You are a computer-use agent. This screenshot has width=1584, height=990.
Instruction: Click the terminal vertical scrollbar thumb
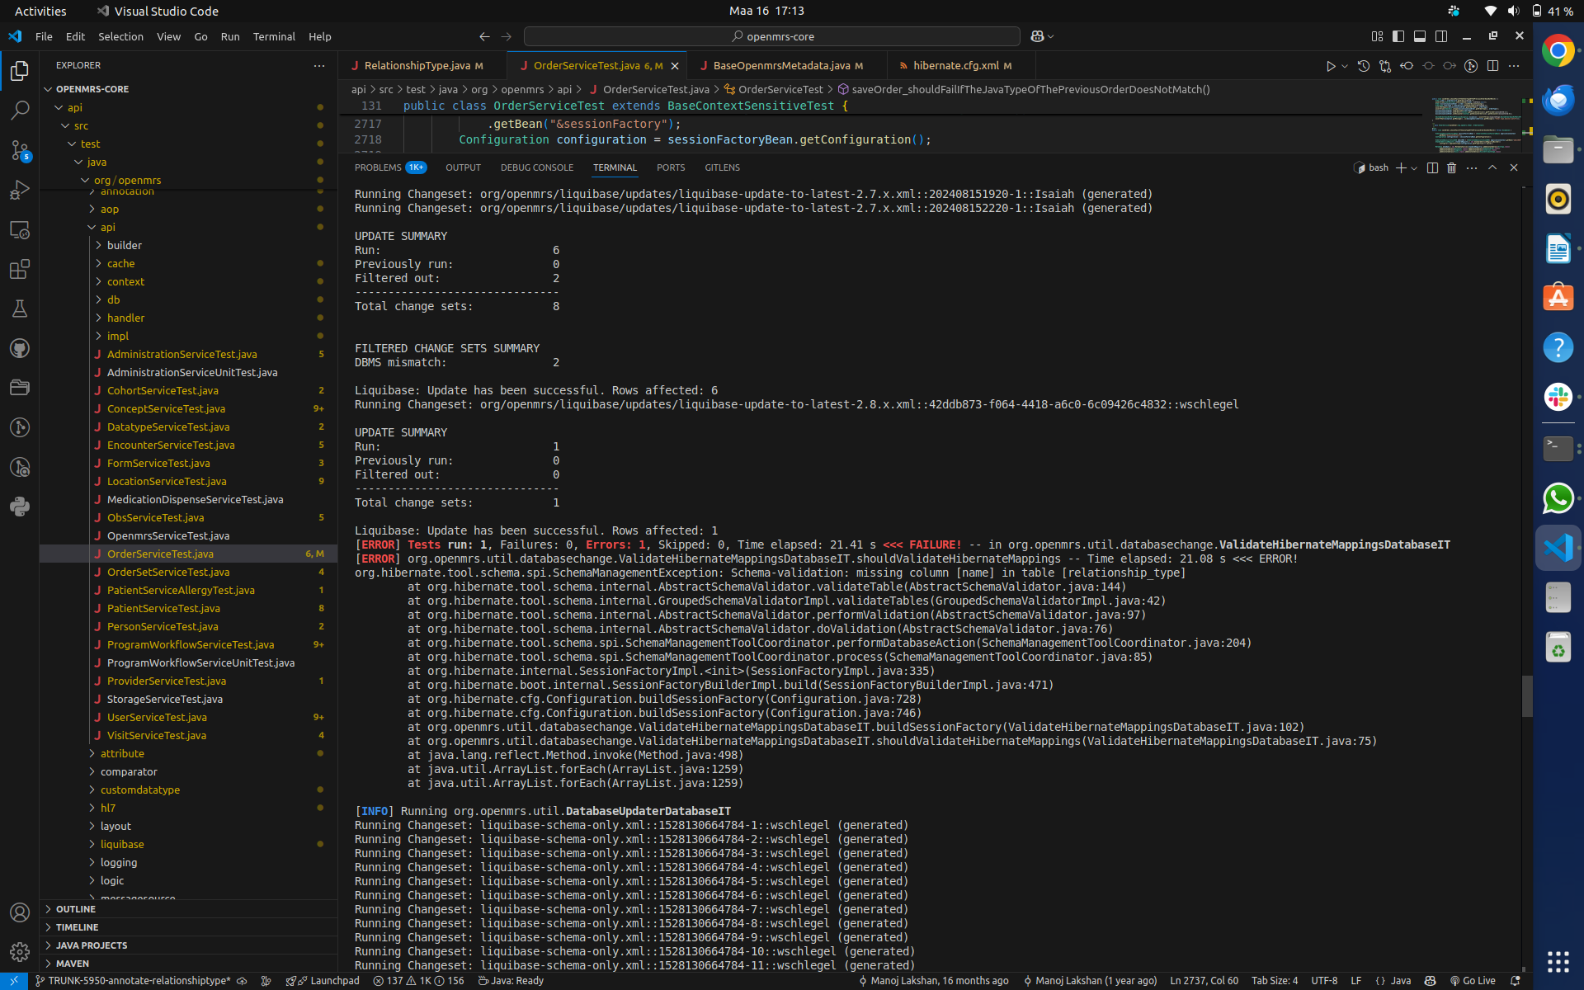click(x=1527, y=696)
